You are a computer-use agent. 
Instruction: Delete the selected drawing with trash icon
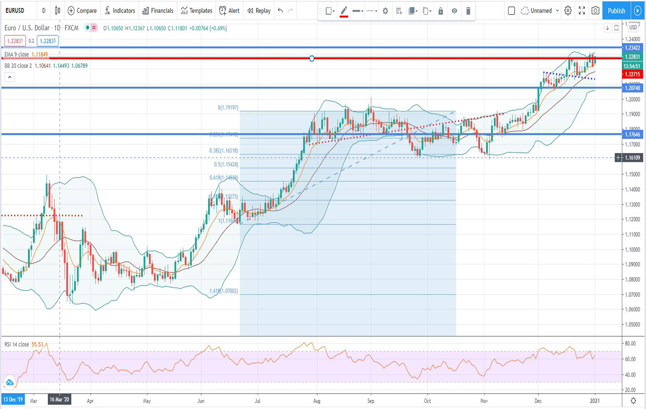(x=468, y=11)
